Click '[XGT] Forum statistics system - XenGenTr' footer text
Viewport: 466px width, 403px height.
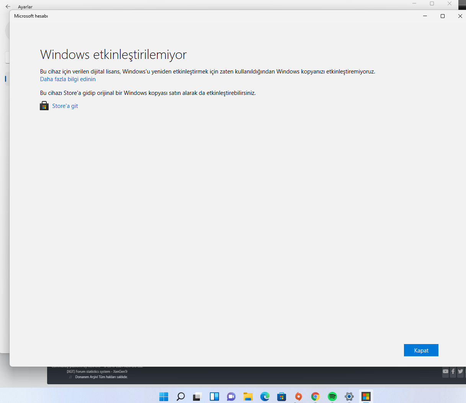(97, 372)
